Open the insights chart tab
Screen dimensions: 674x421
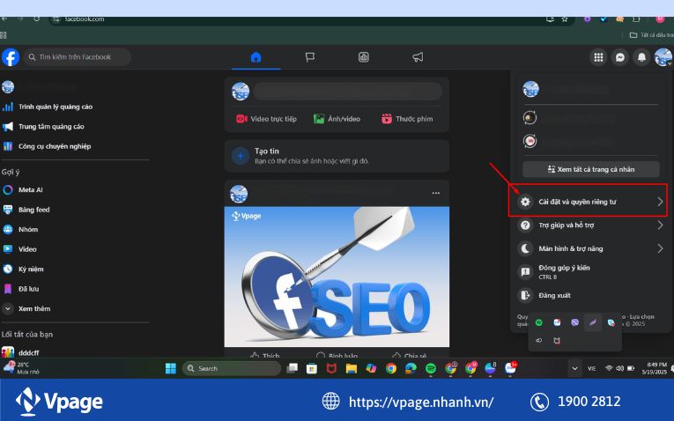point(364,57)
